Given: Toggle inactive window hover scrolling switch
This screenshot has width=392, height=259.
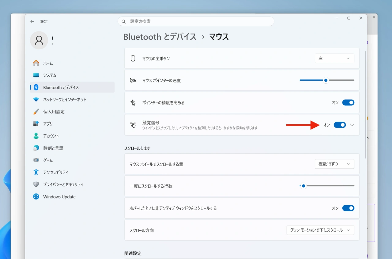Looking at the screenshot, I should [x=348, y=208].
